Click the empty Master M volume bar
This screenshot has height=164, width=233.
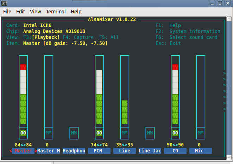(49, 91)
